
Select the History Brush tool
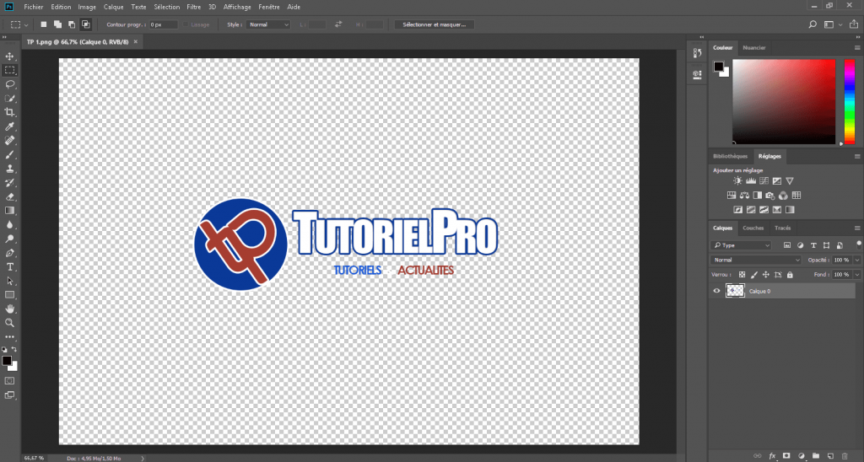(x=9, y=183)
